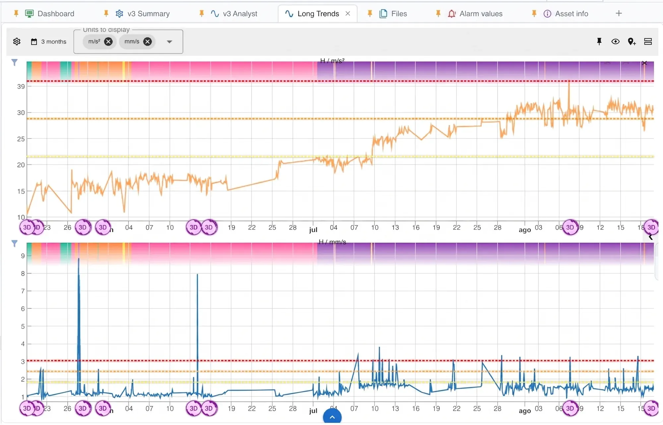Open the 3 months date range picker
Screen dimensions: 663x425
tap(49, 41)
